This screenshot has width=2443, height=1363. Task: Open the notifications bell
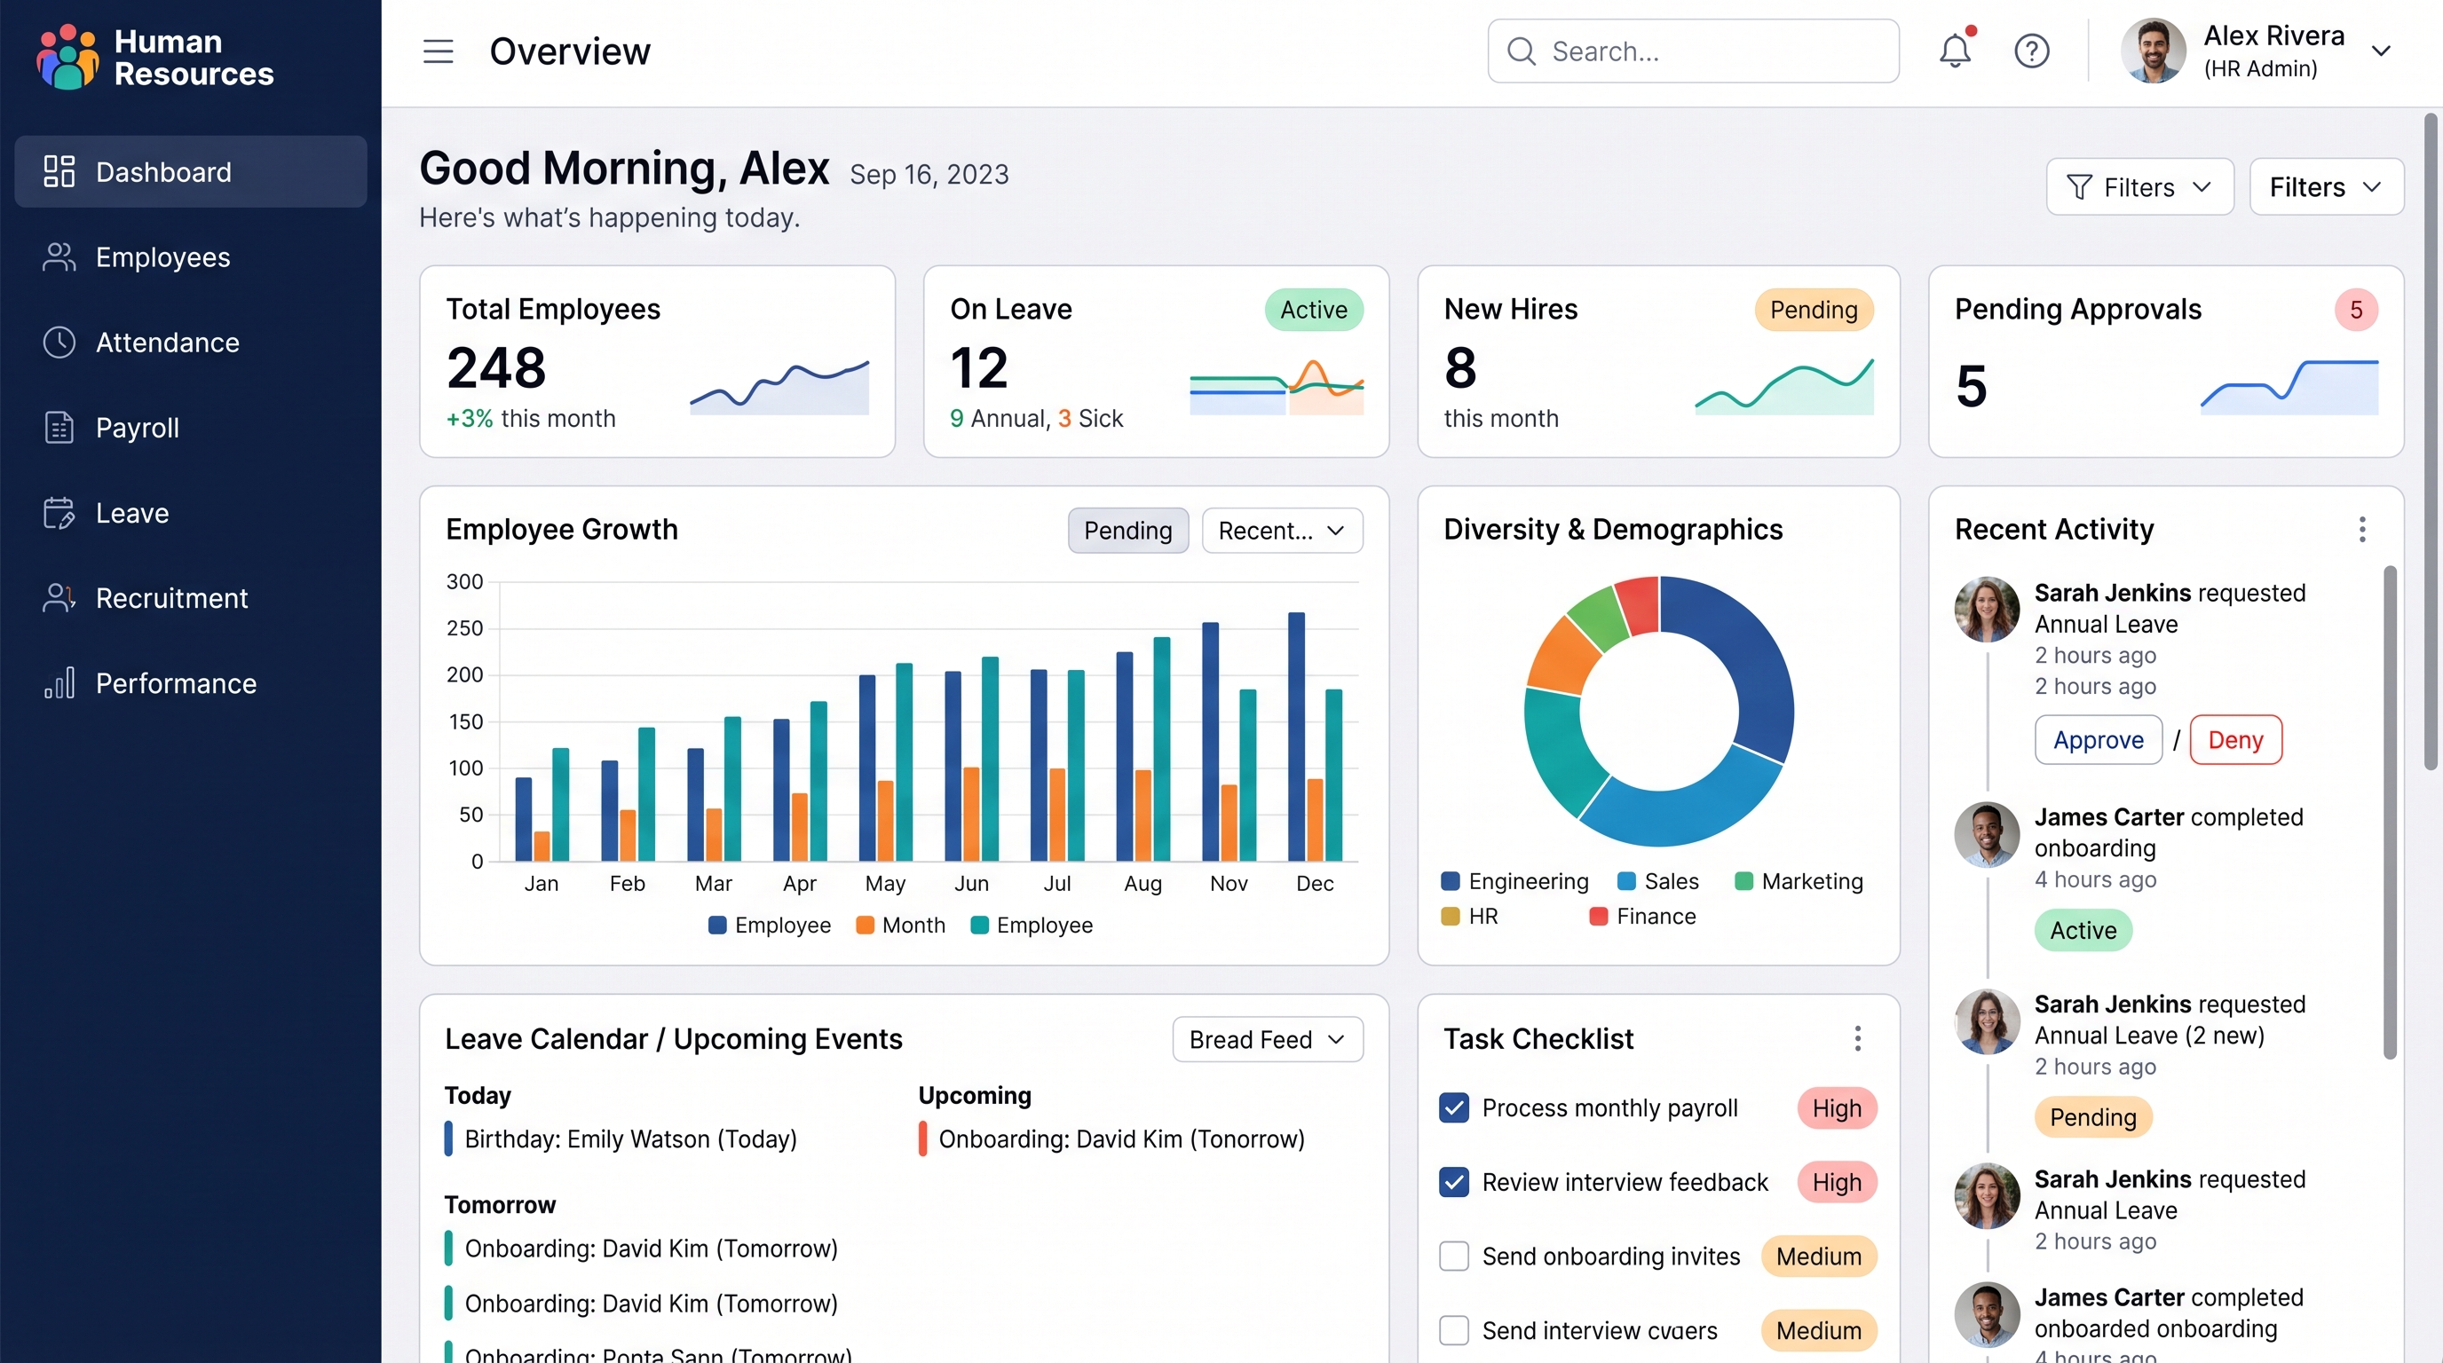tap(1955, 50)
